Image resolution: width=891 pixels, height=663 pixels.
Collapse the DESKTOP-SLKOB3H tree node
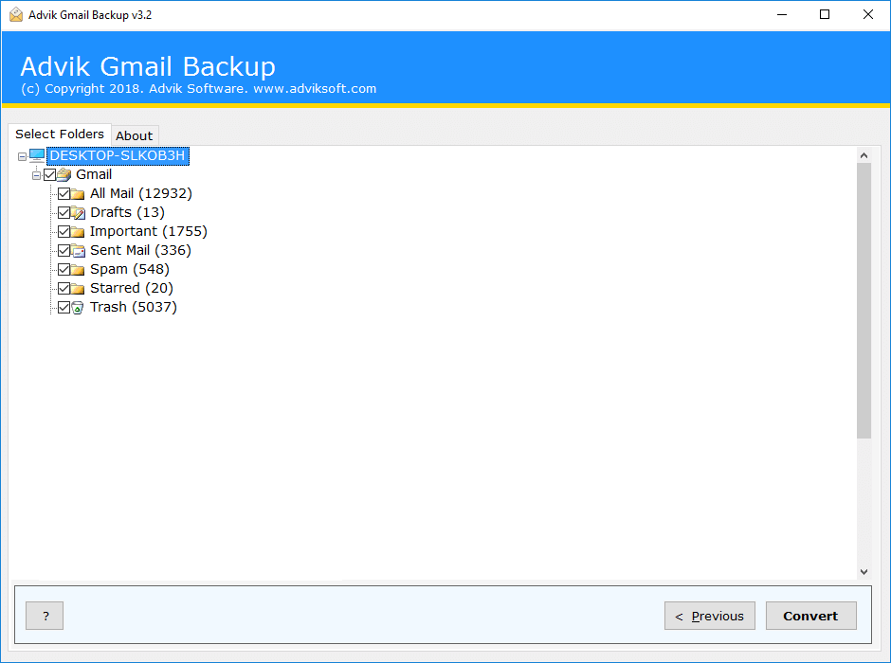22,156
